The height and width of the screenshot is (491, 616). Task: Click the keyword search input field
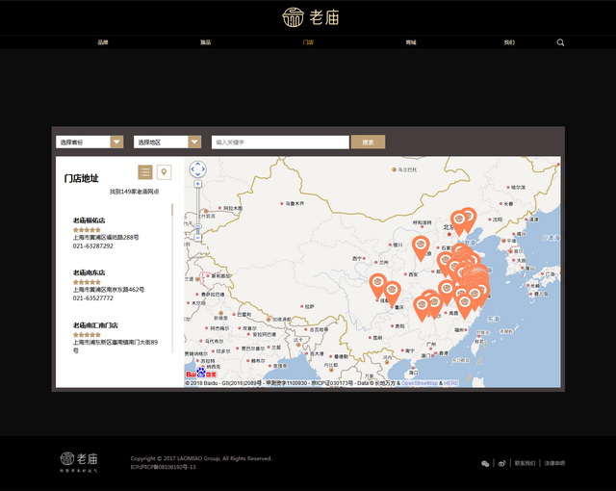(280, 142)
